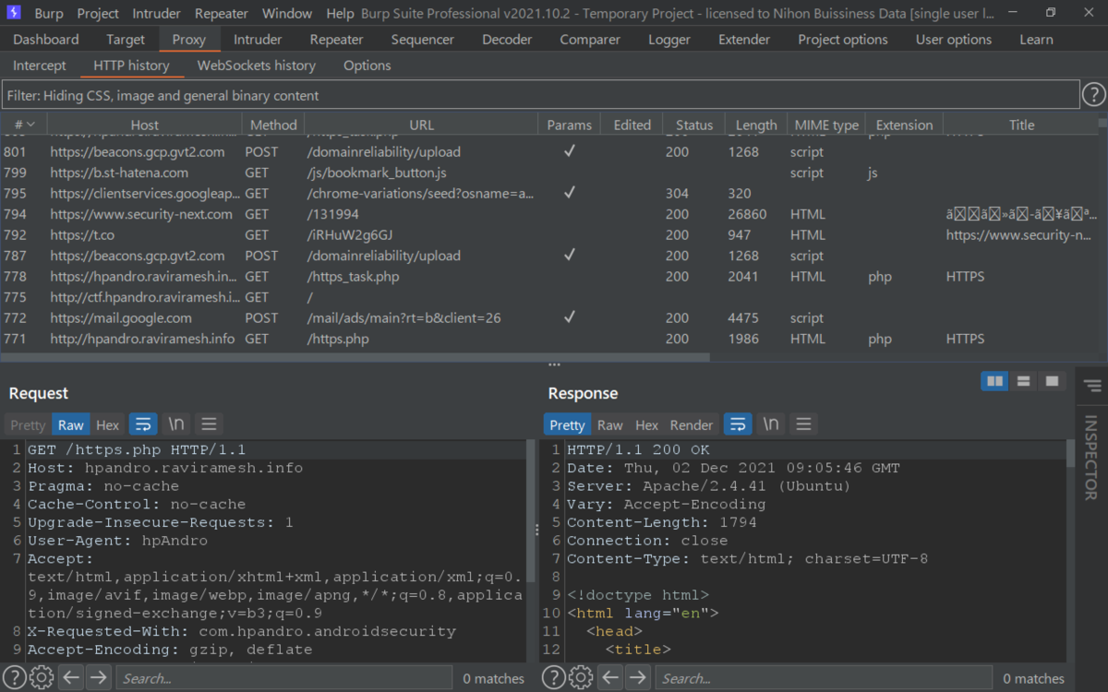Click the history table horizontal scrollbar
Viewport: 1108px width, 692px height.
click(355, 357)
